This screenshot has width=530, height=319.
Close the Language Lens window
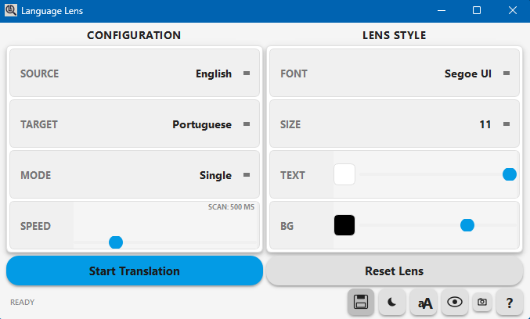513,11
